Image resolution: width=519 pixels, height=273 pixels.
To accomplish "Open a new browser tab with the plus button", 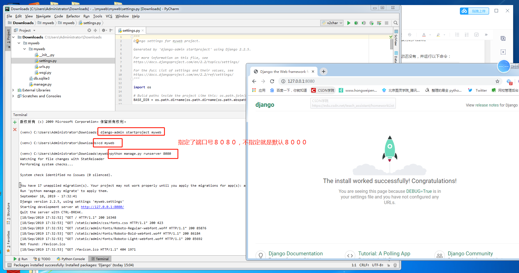I will coord(324,71).
